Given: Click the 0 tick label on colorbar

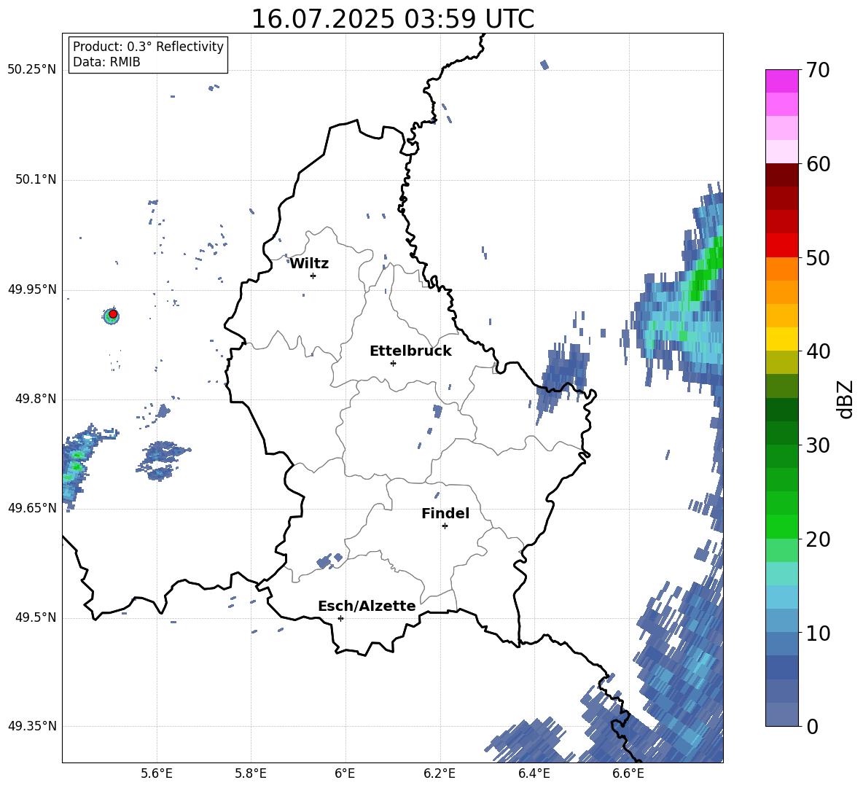Looking at the screenshot, I should coord(812,726).
